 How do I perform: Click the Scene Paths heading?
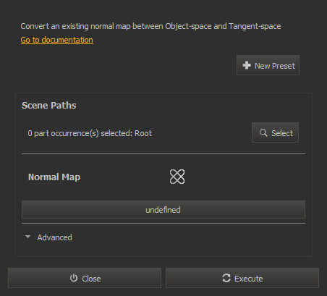point(49,106)
